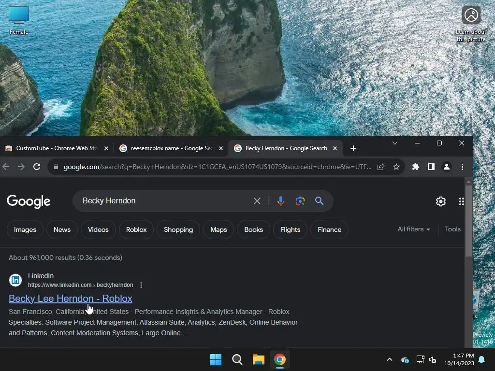The width and height of the screenshot is (495, 371).
Task: Filter results by Videos
Action: (98, 229)
